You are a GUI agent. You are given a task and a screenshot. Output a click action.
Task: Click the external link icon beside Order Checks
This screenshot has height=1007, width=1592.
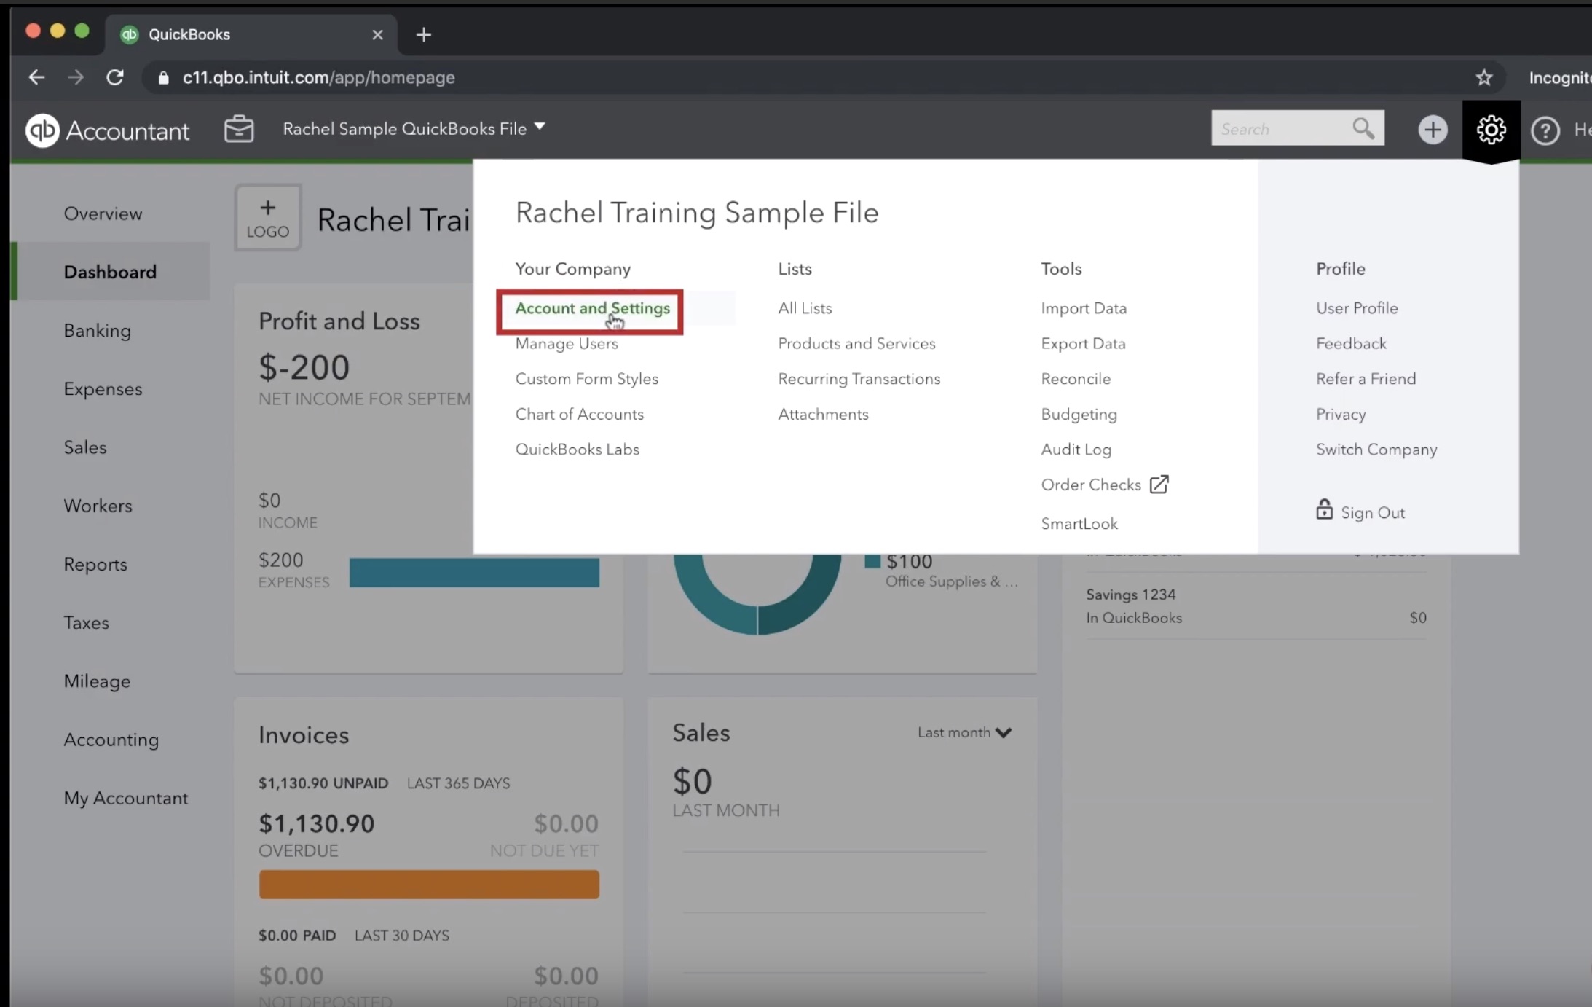[x=1159, y=485]
